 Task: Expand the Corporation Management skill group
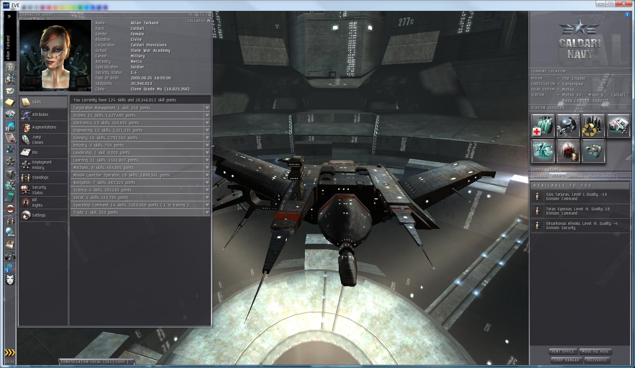(x=207, y=108)
